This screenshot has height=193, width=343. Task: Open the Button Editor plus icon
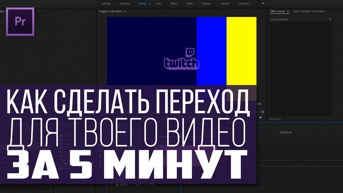coord(260,117)
